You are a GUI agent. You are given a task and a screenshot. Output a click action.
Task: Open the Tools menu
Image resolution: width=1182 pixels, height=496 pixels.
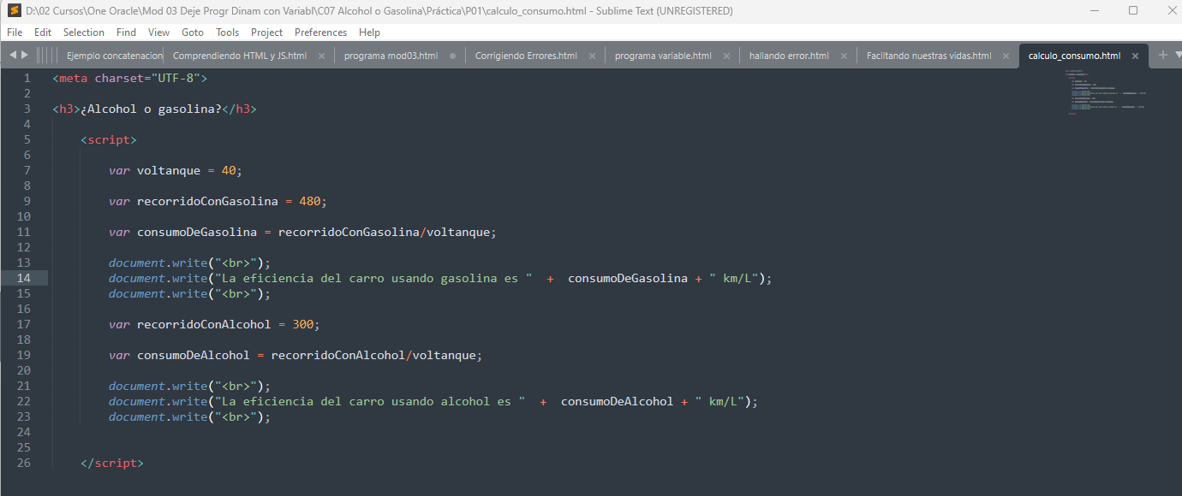[227, 32]
